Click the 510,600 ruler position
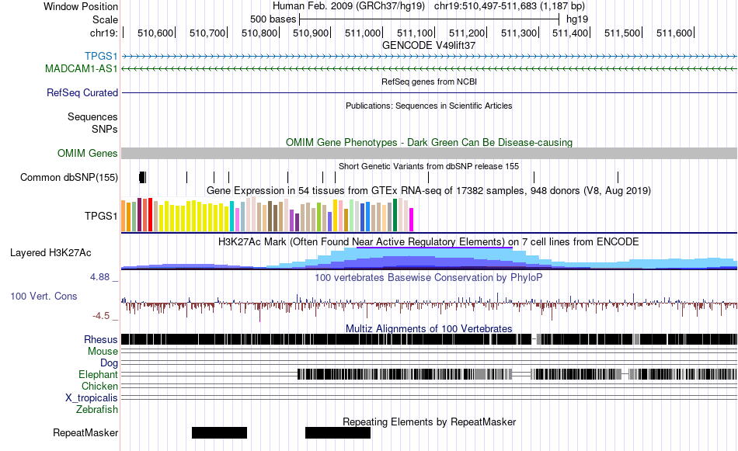Screen dimensions: 738x451 click(155, 33)
